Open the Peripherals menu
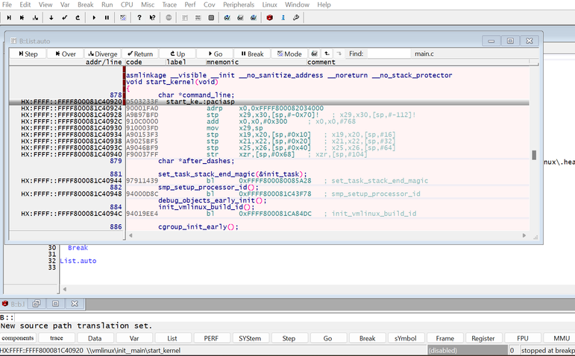Viewport: 575px width, 356px height. point(239,4)
